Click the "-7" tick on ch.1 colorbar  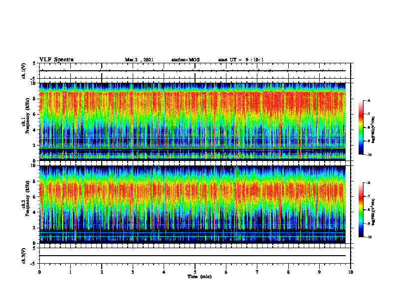point(368,114)
